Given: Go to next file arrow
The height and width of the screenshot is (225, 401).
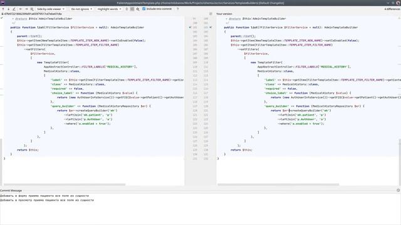Looking at the screenshot, I should click(26, 9).
